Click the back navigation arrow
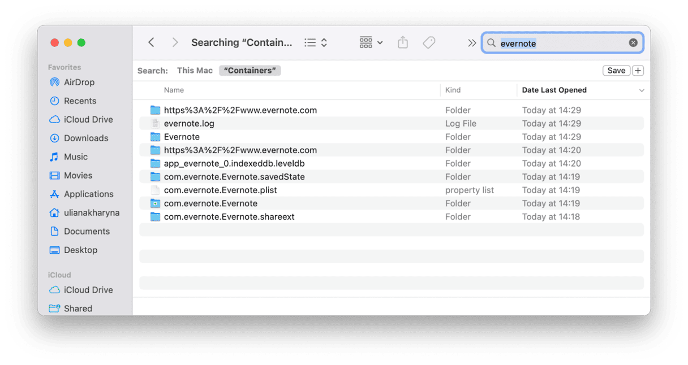Screen dimensions: 688x365 (x=151, y=43)
